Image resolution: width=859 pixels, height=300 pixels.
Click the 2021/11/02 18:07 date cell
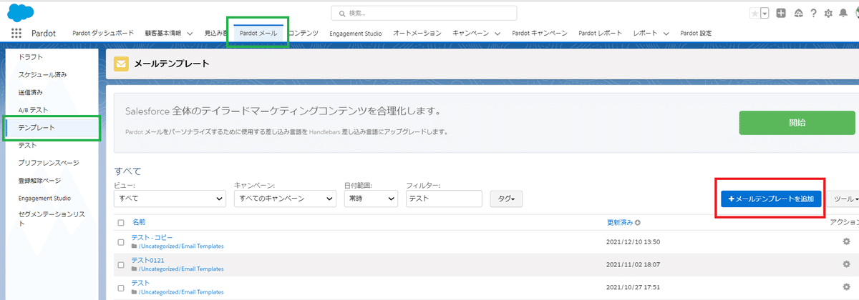tap(633, 264)
